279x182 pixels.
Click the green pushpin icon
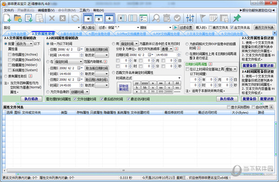[237, 18]
